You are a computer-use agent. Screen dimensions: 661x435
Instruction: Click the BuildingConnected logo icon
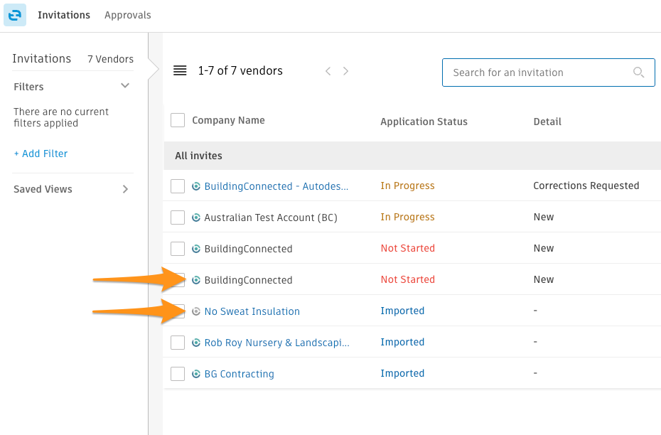[15, 15]
